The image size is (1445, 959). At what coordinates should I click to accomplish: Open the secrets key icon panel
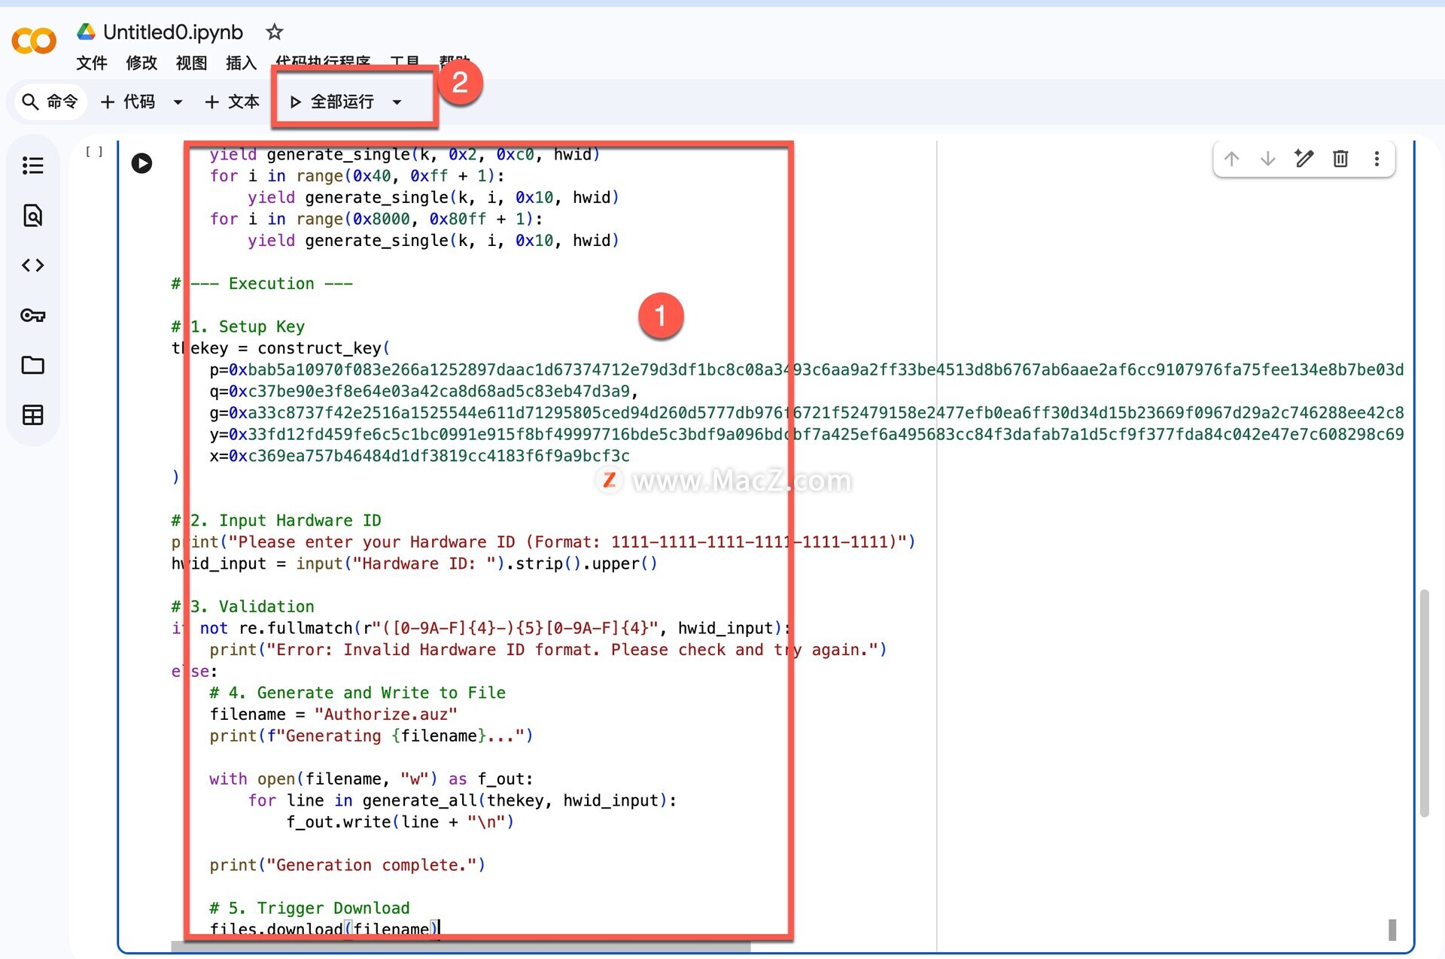(x=32, y=315)
